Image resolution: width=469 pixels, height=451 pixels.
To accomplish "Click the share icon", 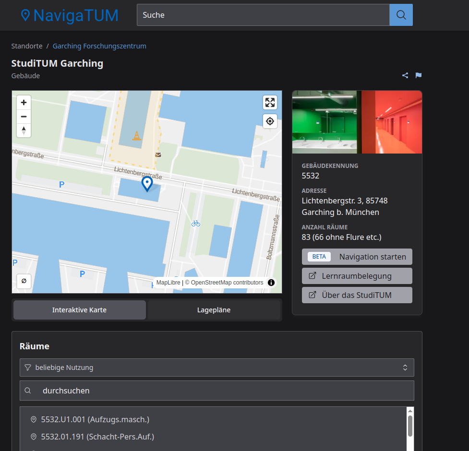I will point(405,75).
